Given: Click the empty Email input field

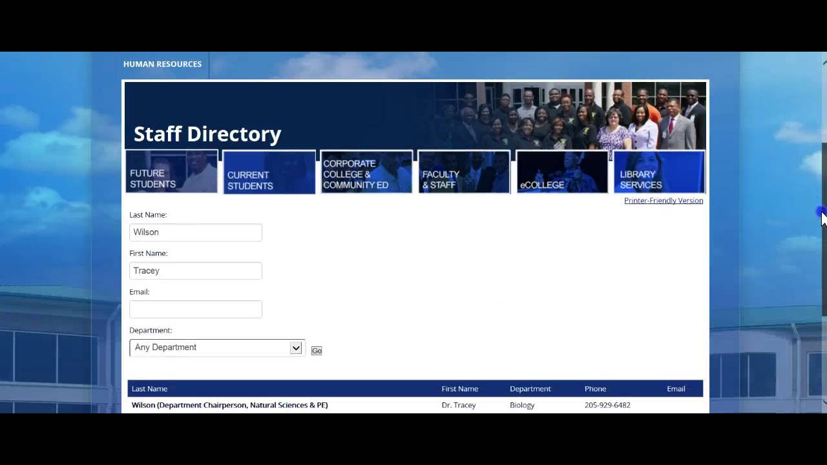Looking at the screenshot, I should [196, 309].
